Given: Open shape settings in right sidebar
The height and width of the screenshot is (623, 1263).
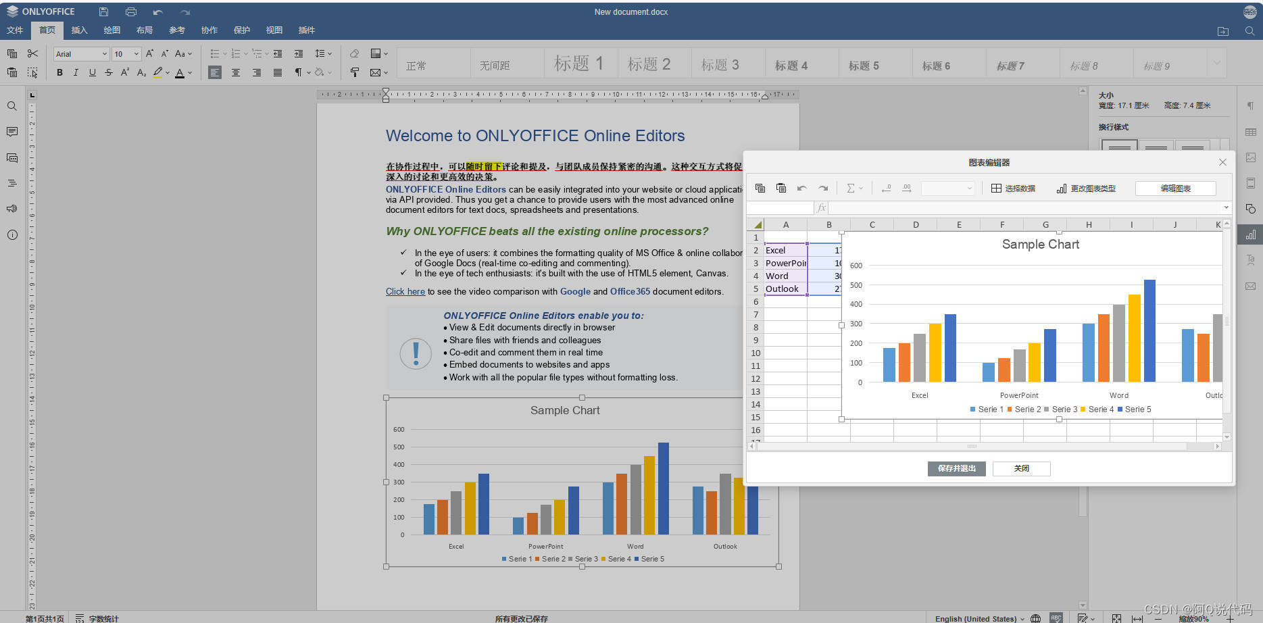Looking at the screenshot, I should click(1251, 209).
